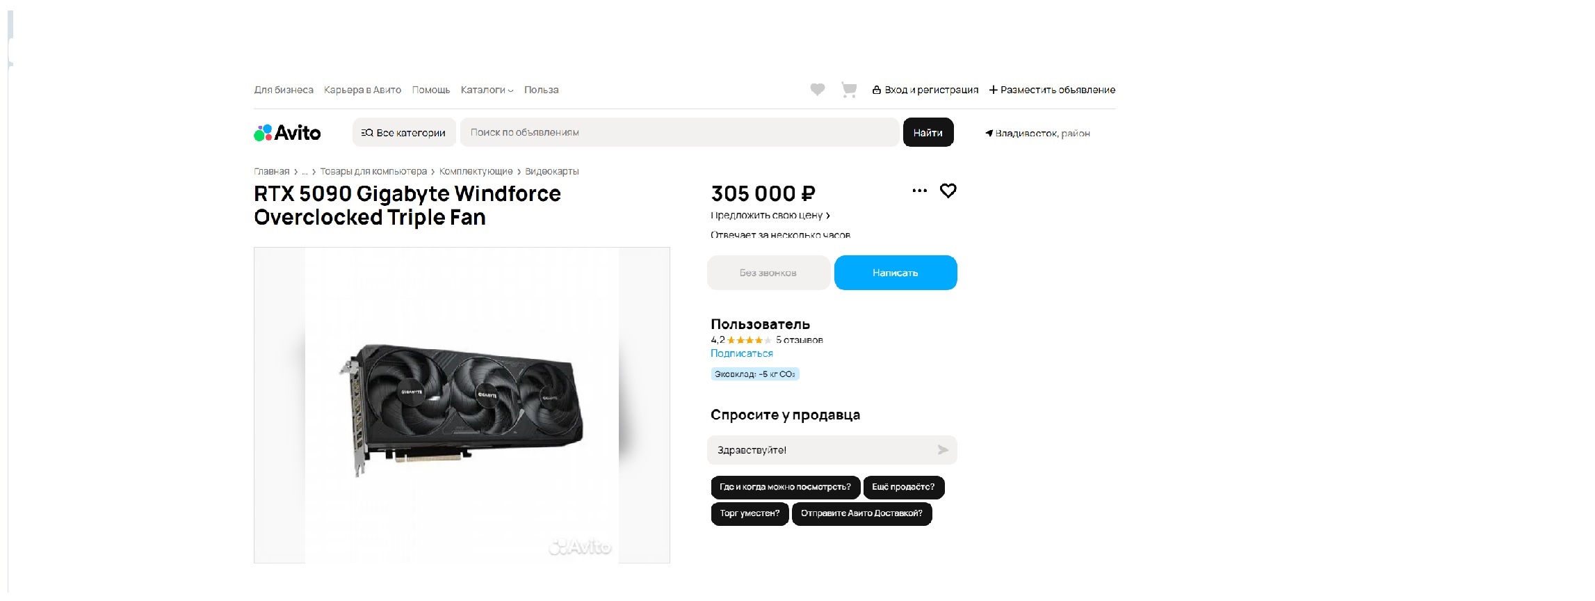Open the Помощь menu item
Viewport: 1595px width, 601px height.
click(x=431, y=90)
